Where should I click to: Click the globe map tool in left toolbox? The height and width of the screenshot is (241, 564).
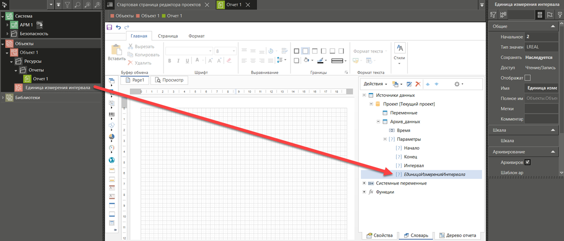click(111, 160)
